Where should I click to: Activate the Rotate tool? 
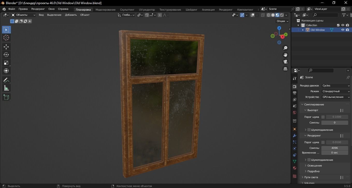coord(6,55)
